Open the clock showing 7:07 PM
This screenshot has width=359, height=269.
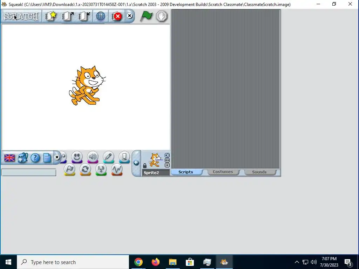[x=329, y=262]
